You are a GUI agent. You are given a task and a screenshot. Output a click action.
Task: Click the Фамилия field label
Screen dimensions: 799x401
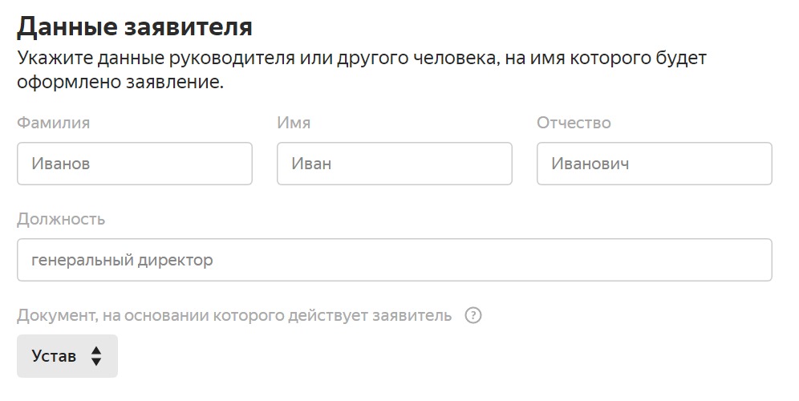(54, 123)
